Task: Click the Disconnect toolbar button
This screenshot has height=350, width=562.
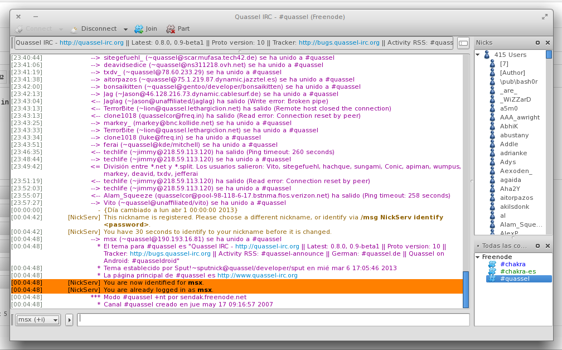Action: pos(94,28)
